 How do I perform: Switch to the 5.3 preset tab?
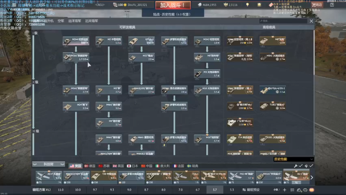point(232,190)
